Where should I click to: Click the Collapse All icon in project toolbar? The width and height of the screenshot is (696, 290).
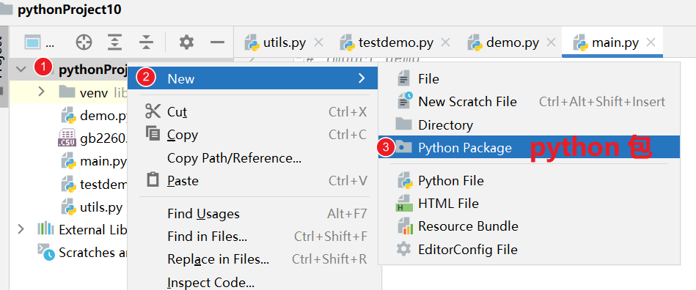point(146,42)
